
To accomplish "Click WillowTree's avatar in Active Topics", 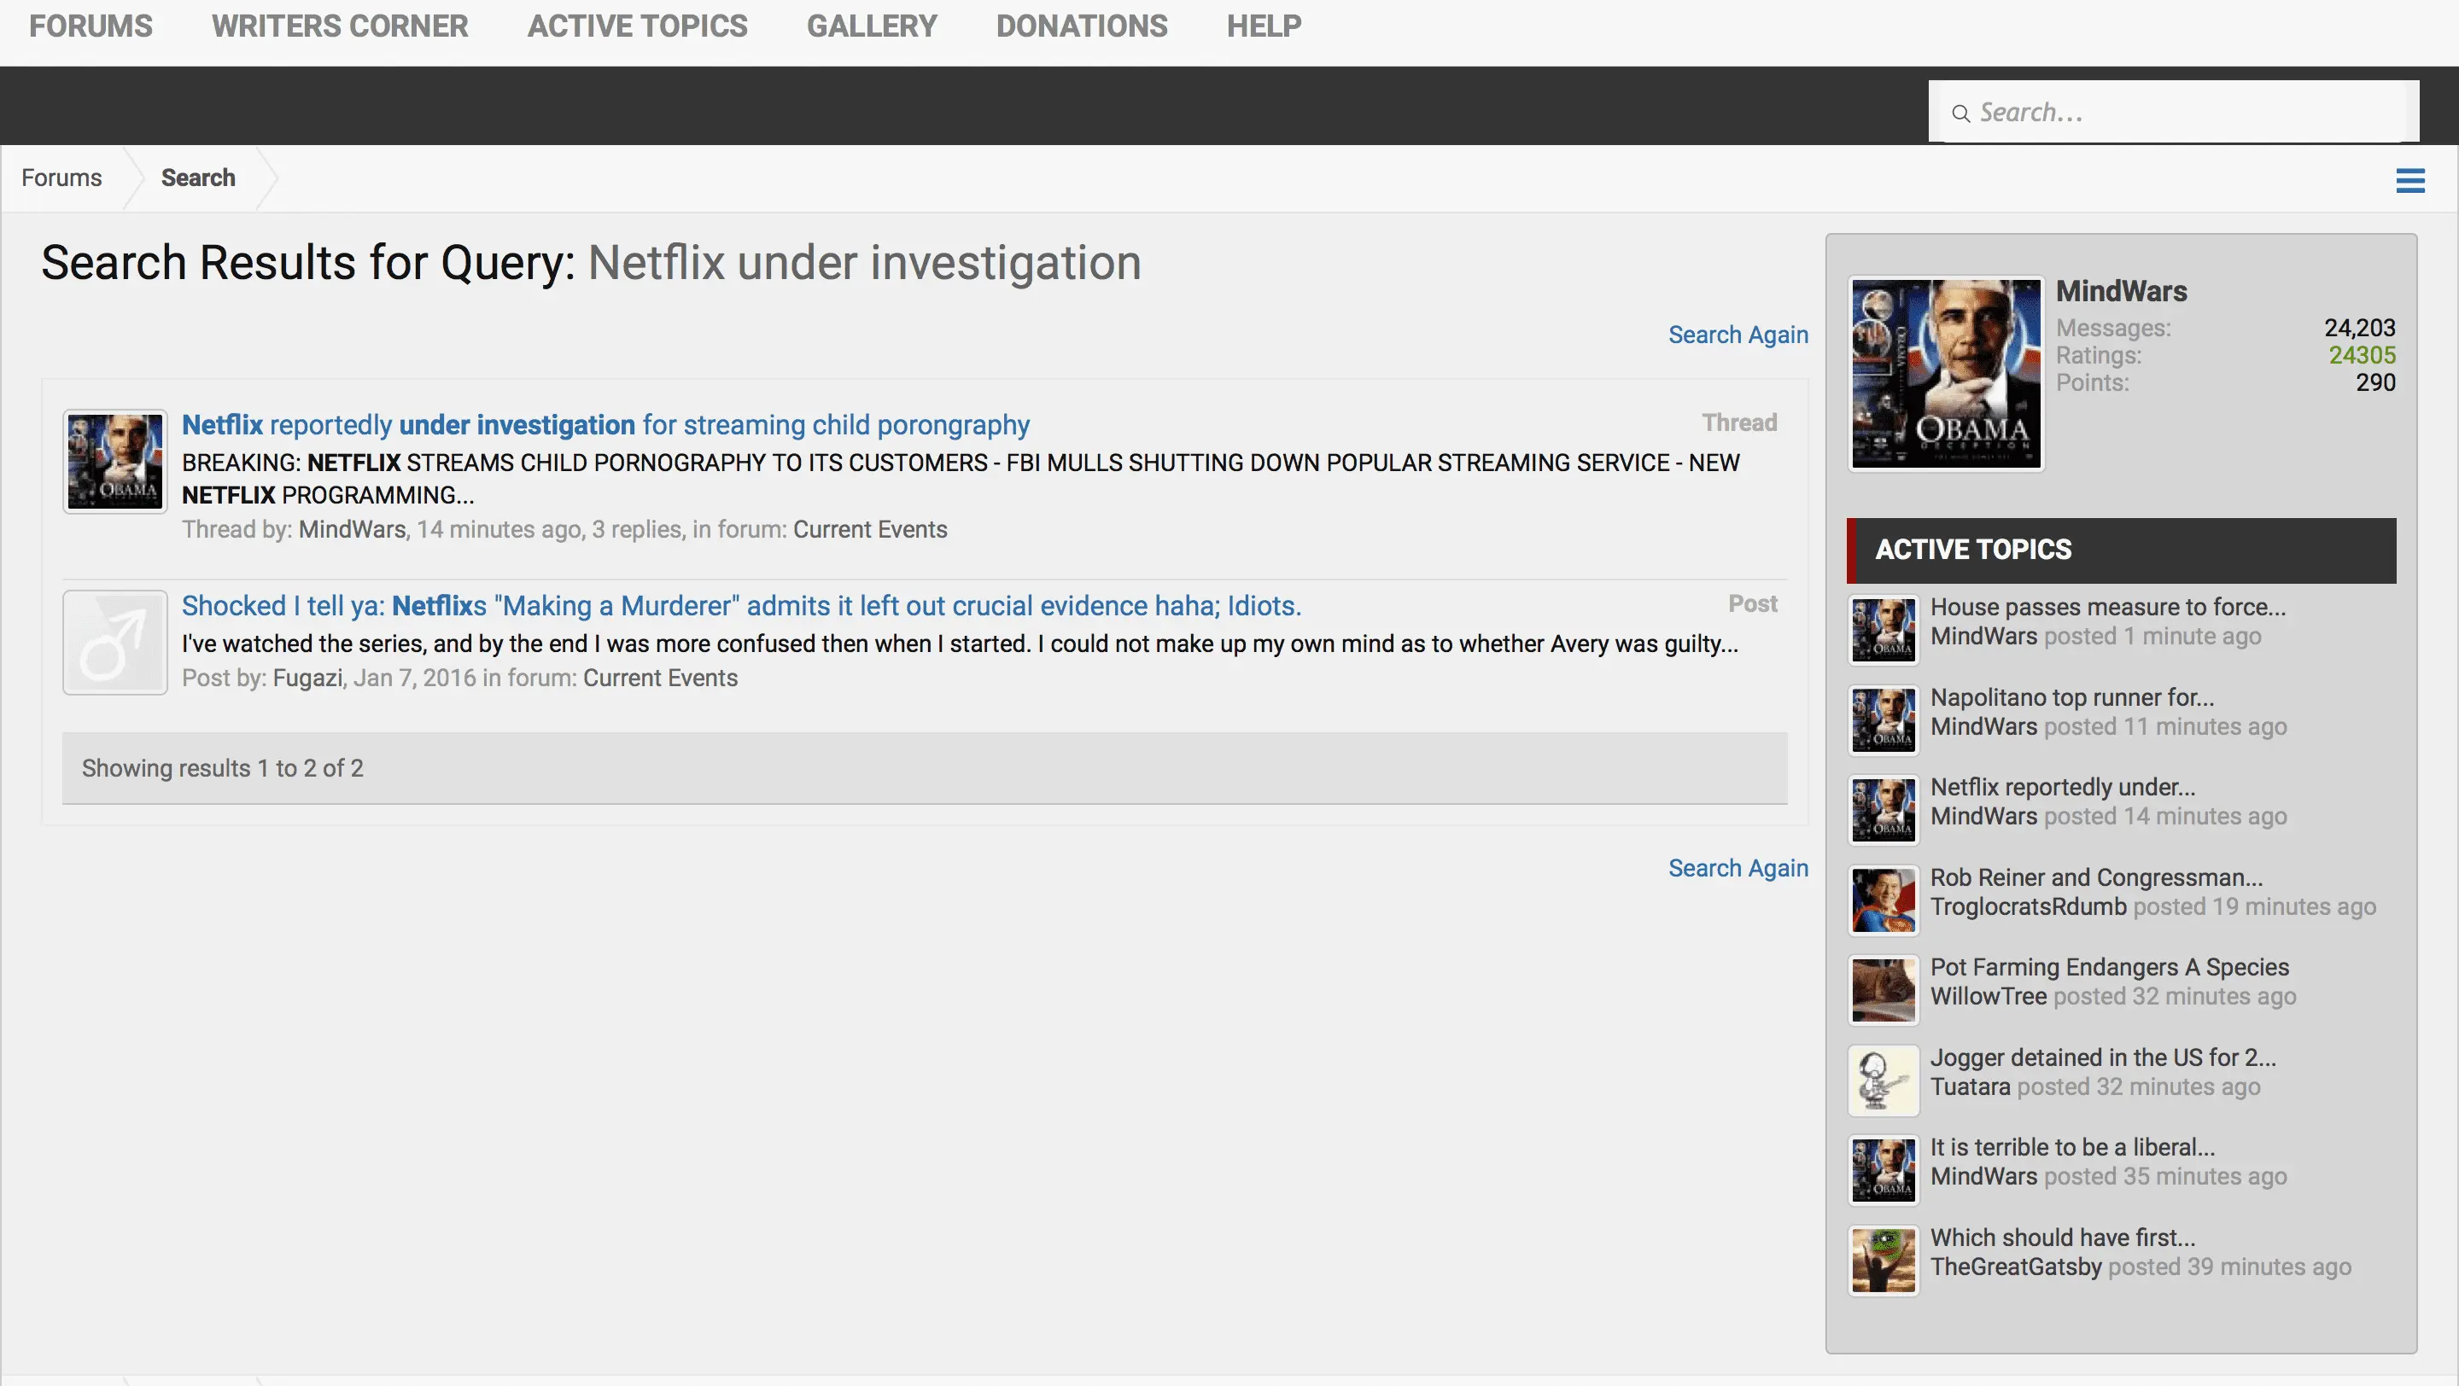I will click(1883, 989).
